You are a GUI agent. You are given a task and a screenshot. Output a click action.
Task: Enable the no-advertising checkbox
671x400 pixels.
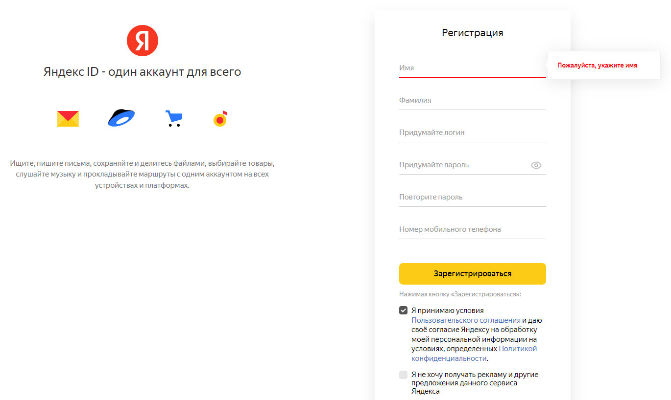click(x=403, y=375)
